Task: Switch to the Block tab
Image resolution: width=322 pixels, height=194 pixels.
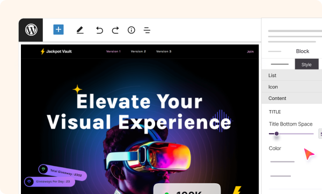Action: [303, 51]
